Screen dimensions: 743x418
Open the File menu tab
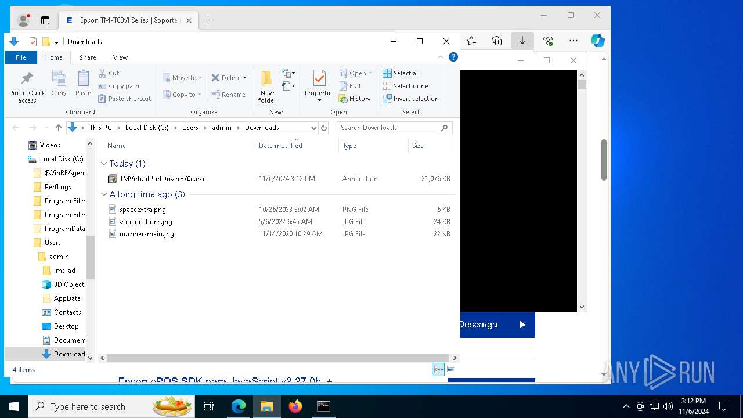point(21,57)
